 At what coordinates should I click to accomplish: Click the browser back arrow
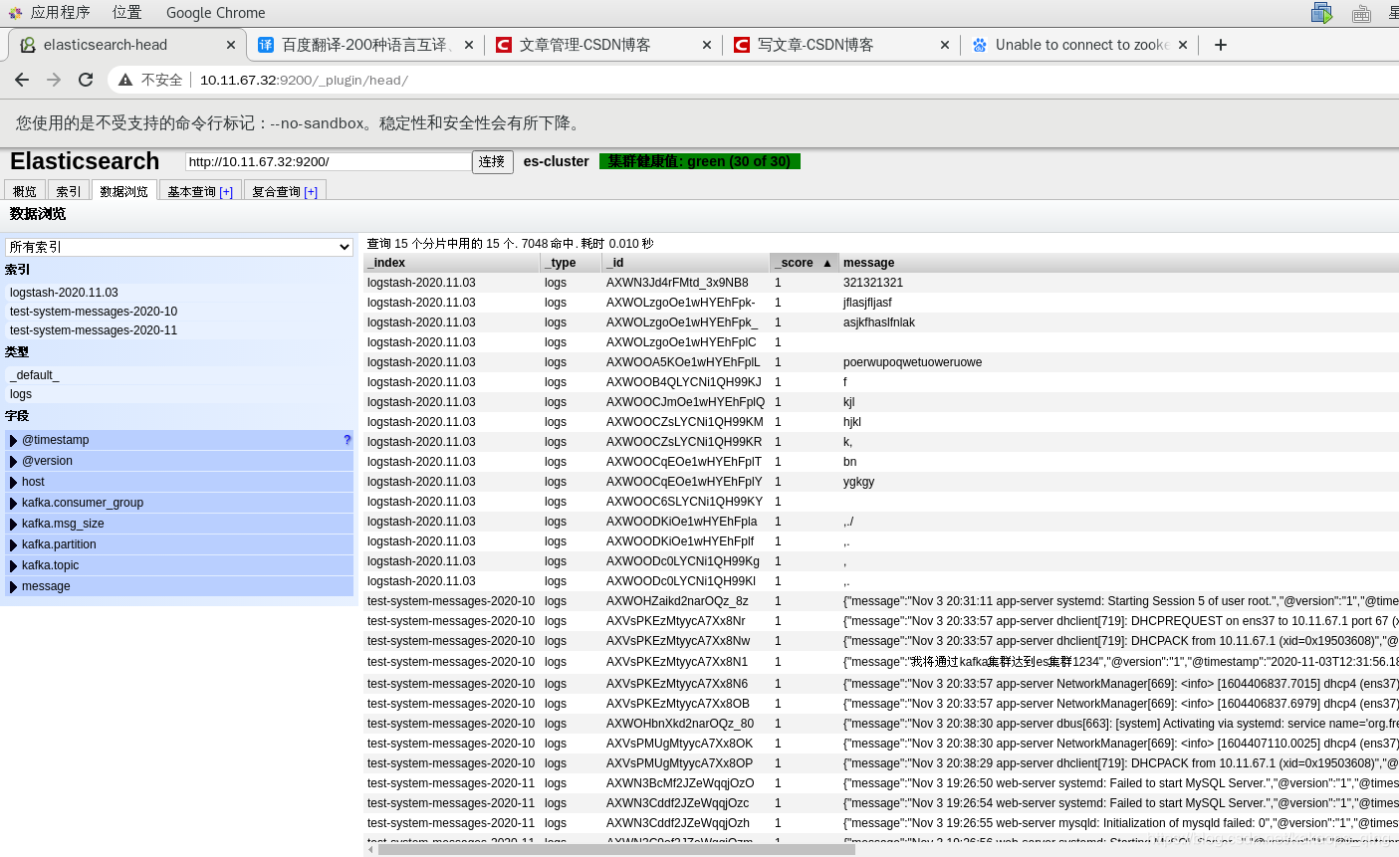[22, 80]
